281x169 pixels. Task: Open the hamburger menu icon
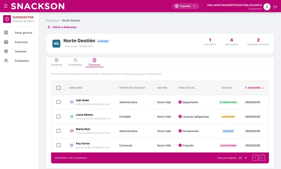tap(5, 6)
